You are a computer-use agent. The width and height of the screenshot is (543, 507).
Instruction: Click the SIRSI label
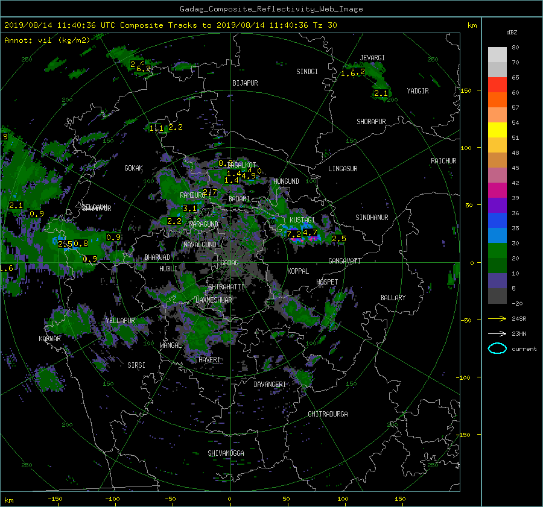136,365
